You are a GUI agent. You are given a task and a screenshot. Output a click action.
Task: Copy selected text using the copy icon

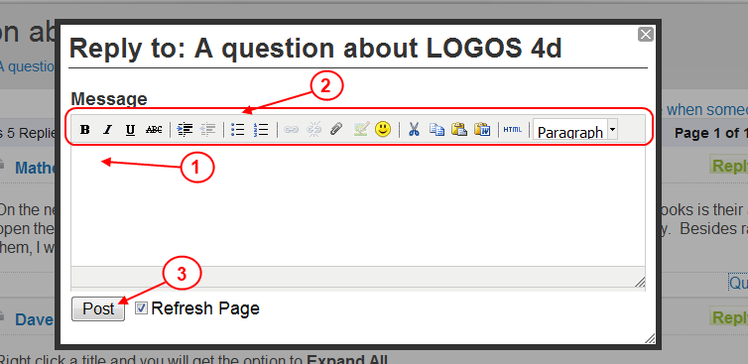pyautogui.click(x=436, y=129)
